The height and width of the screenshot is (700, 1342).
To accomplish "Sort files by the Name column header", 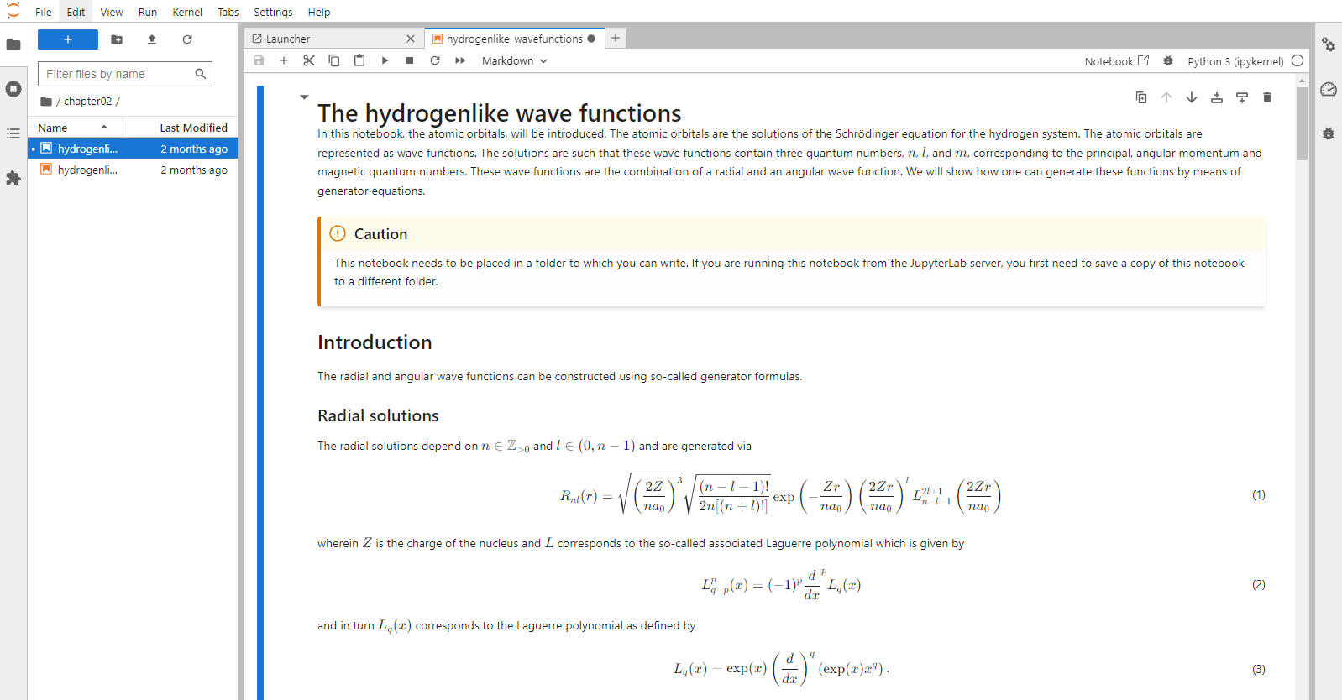I will [x=76, y=128].
